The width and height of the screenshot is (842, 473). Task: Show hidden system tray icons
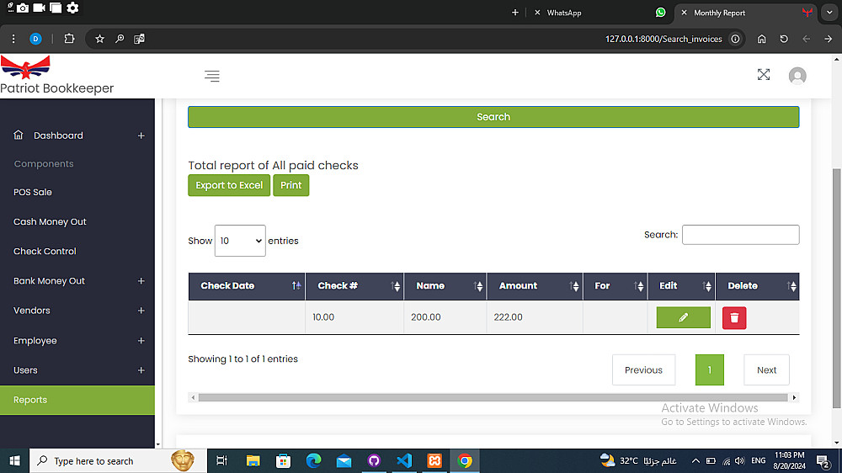(695, 460)
